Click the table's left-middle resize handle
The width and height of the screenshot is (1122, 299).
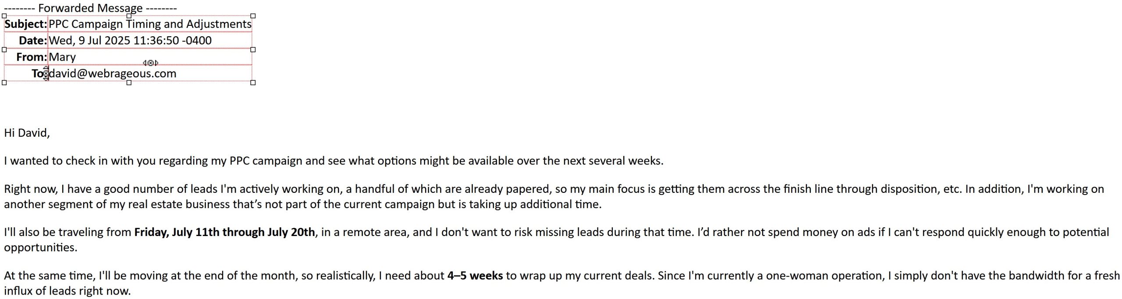click(4, 49)
